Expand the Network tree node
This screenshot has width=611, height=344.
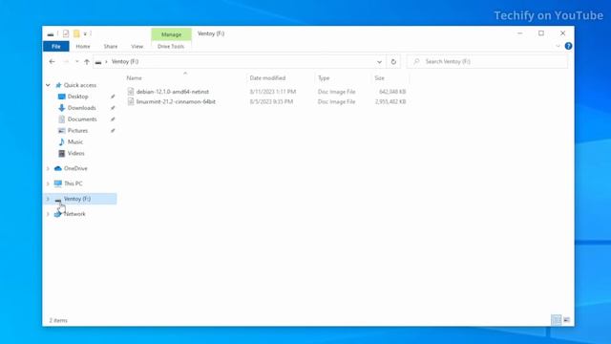pyautogui.click(x=48, y=214)
